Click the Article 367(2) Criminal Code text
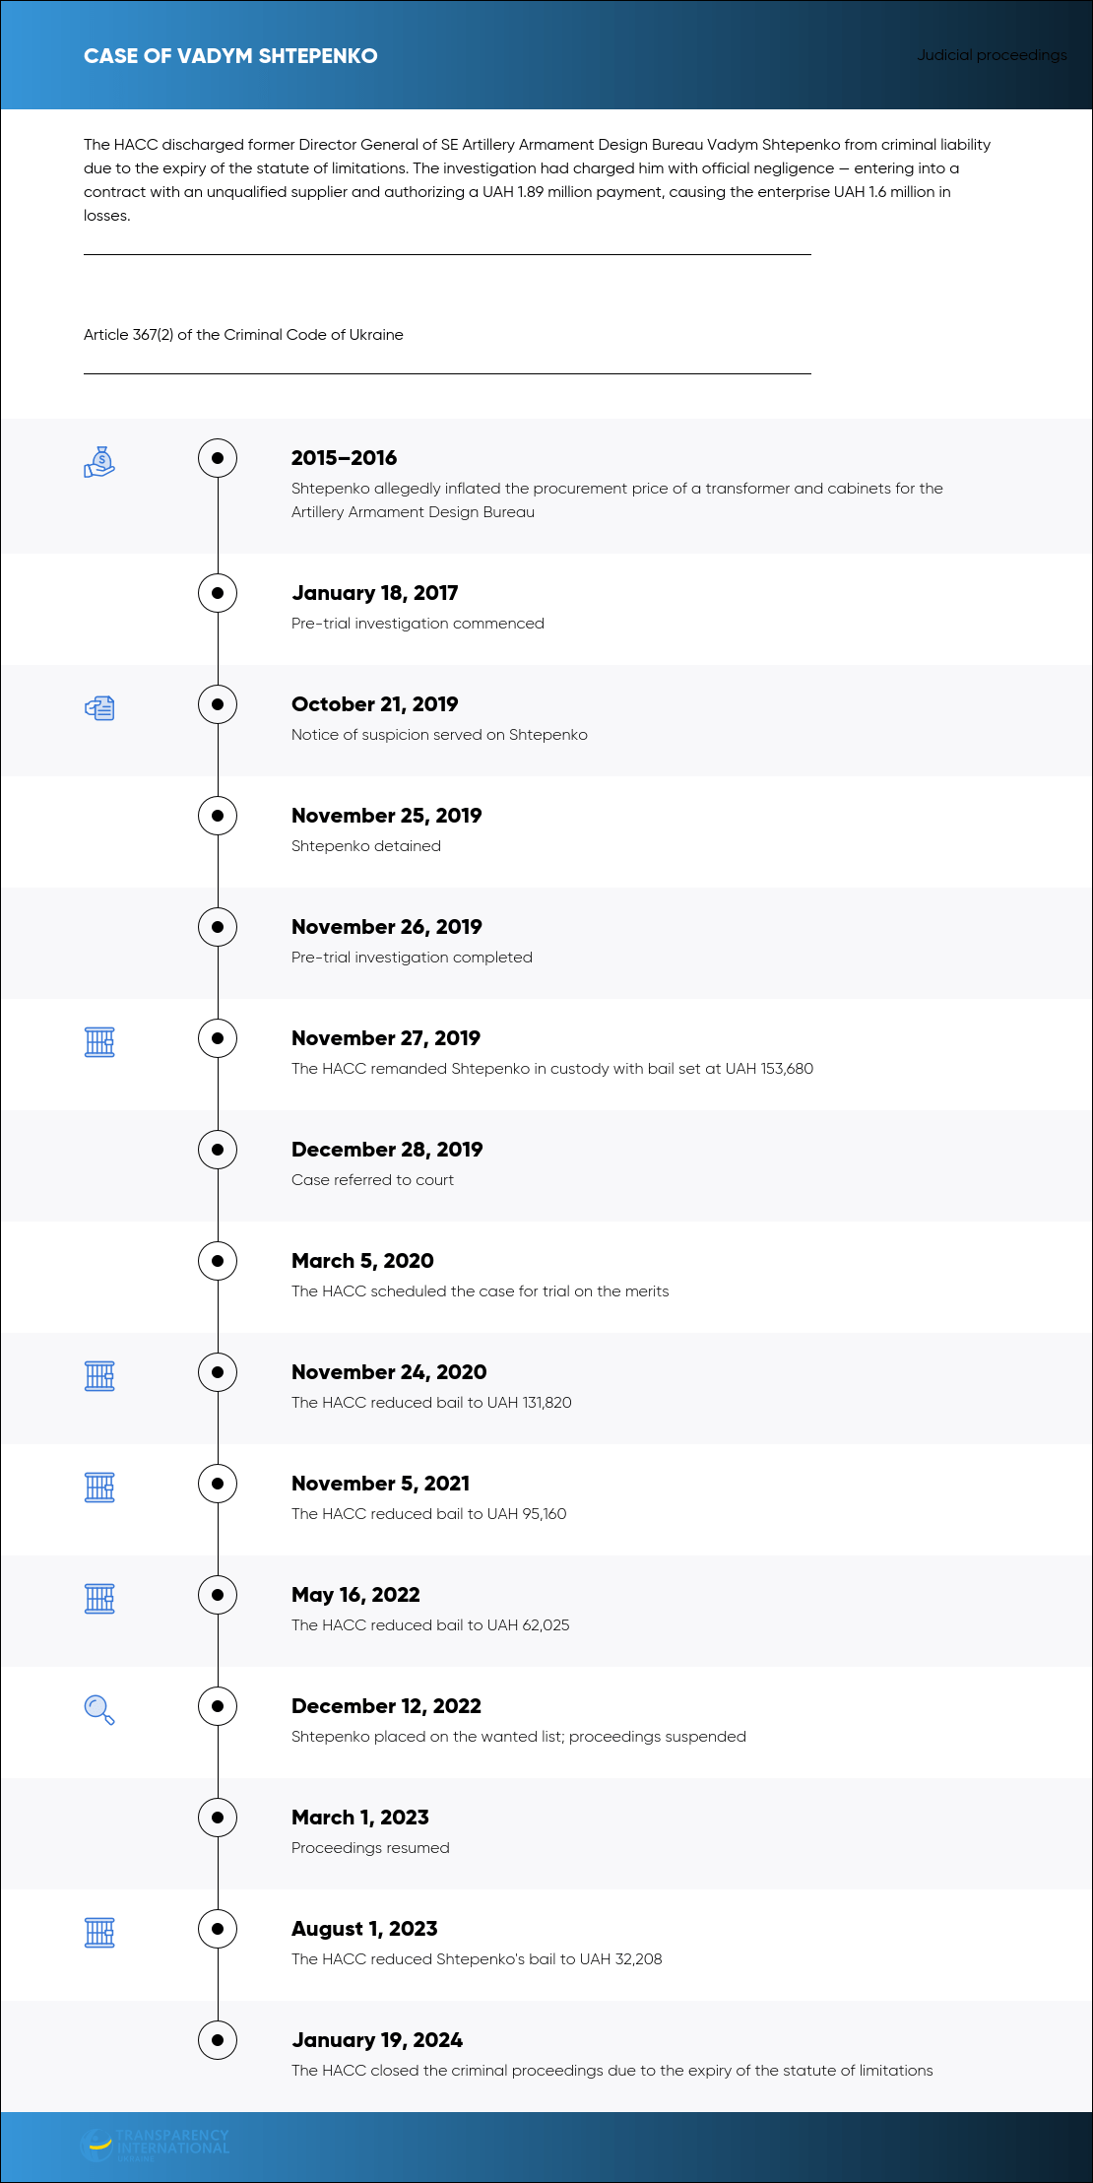The width and height of the screenshot is (1093, 2183). 243,335
